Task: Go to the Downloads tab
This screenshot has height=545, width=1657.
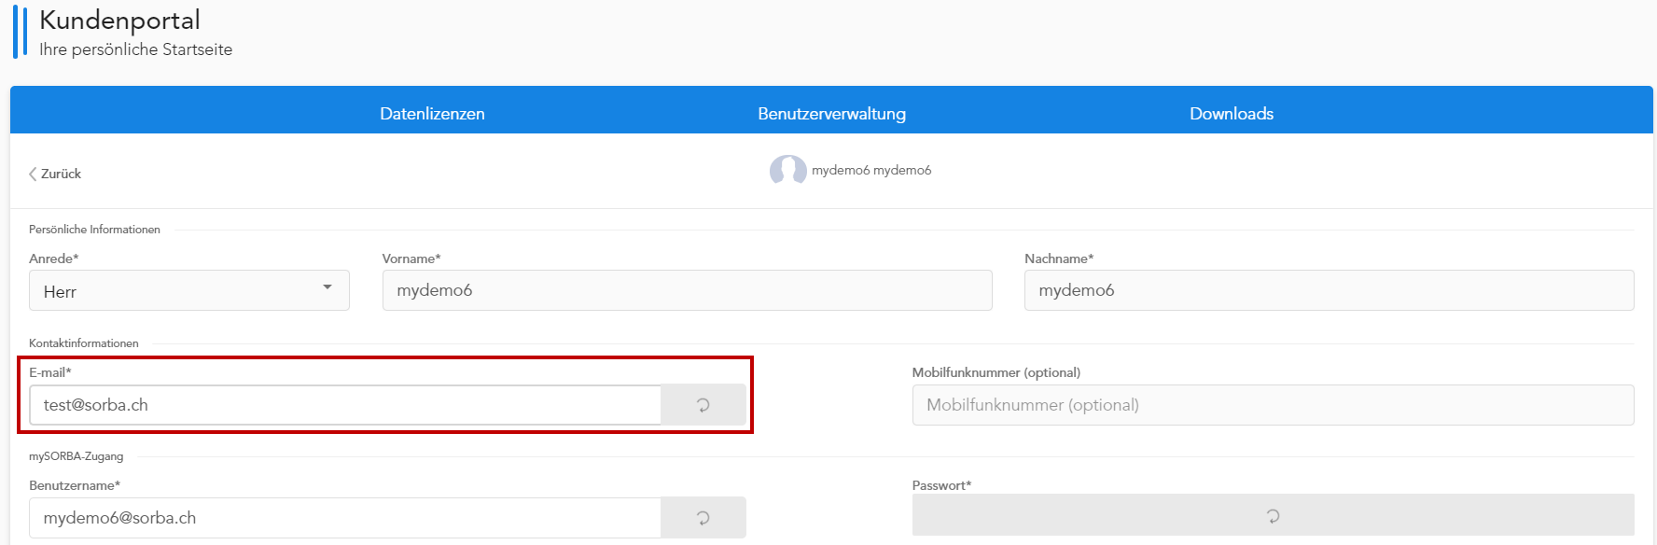Action: 1231,114
